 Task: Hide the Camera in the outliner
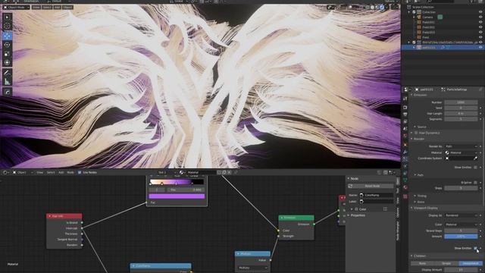coord(480,17)
